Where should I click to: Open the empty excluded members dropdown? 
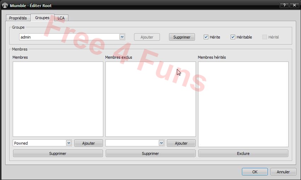pyautogui.click(x=161, y=143)
